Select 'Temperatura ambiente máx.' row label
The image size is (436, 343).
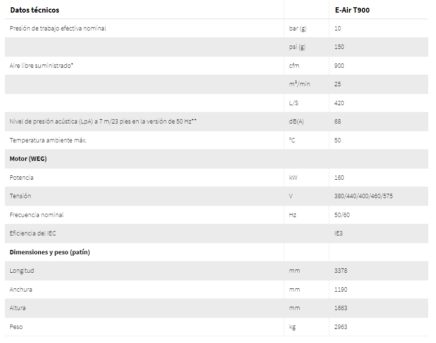pos(48,140)
